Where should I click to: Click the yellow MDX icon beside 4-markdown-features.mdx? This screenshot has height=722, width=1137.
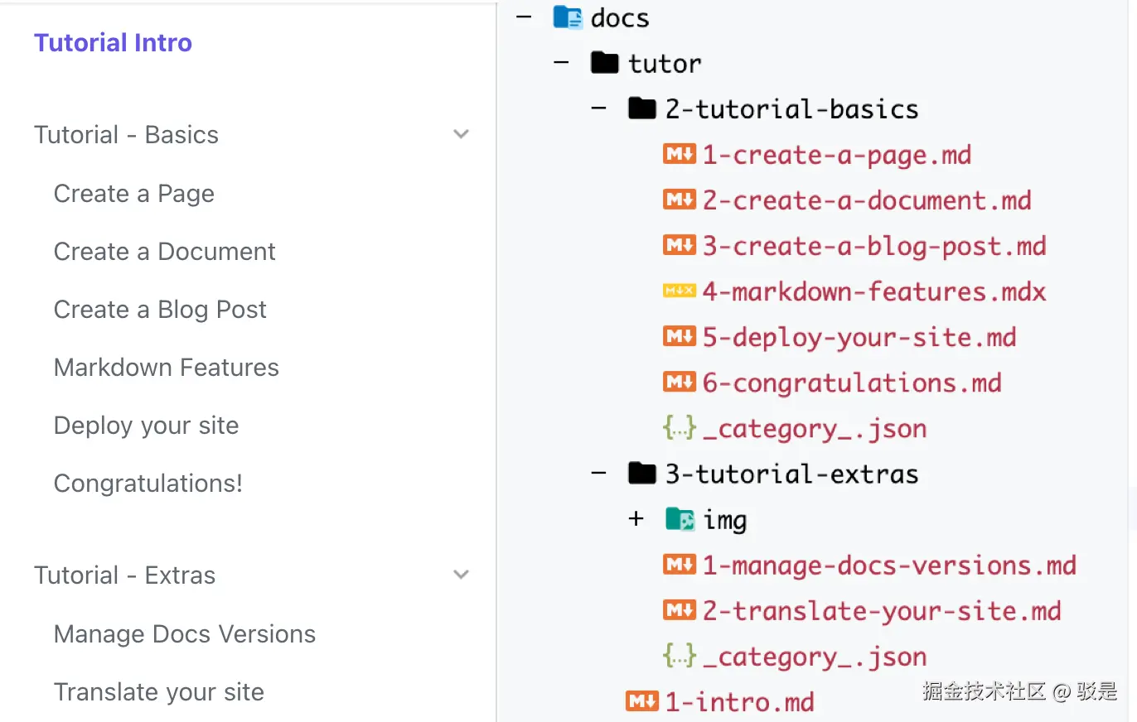tap(679, 291)
